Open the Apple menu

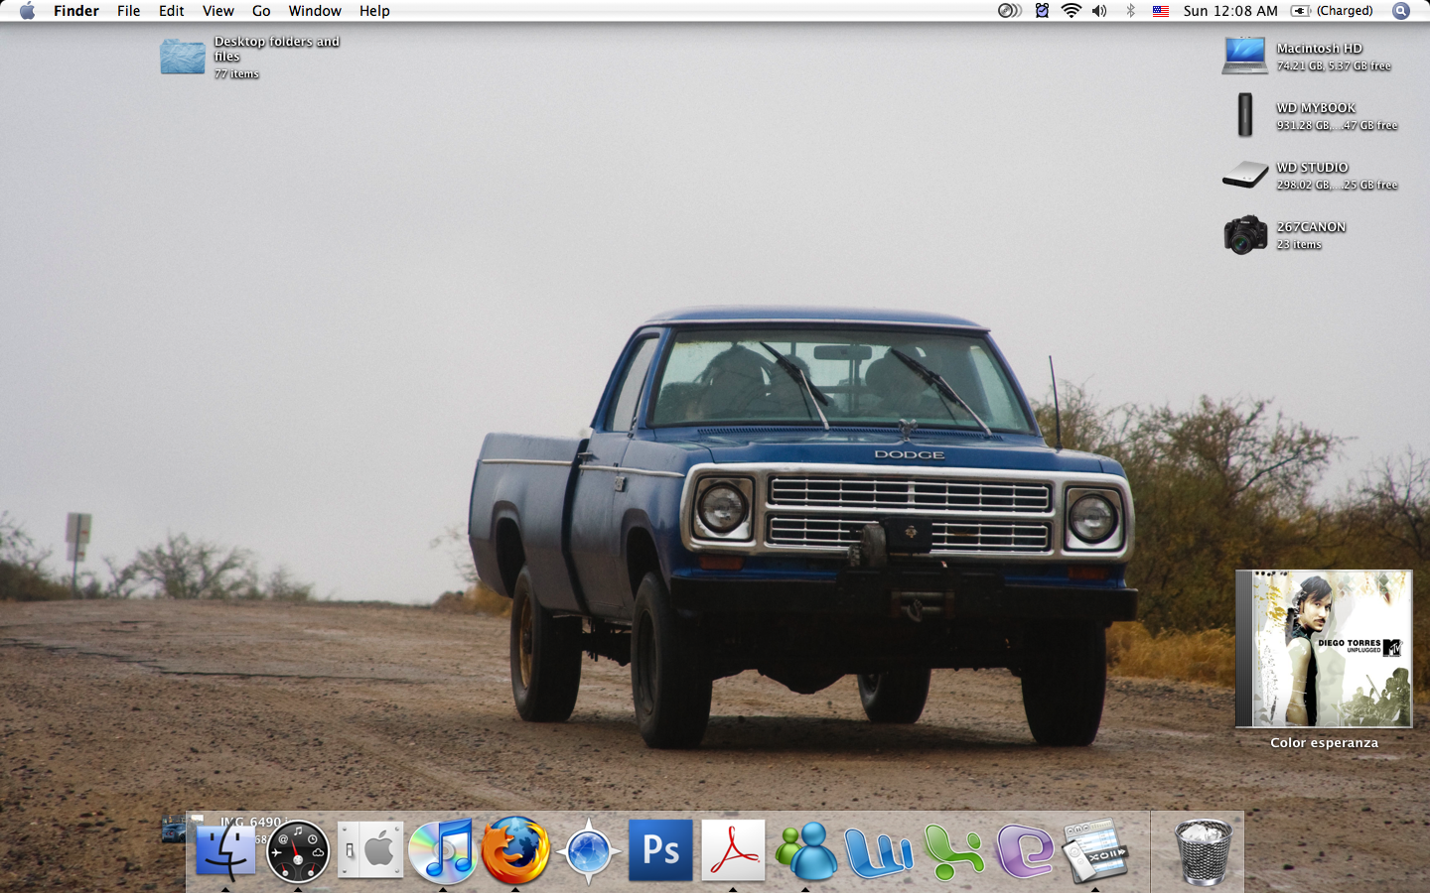pos(27,11)
